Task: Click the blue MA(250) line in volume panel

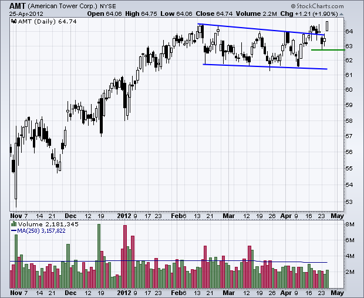Action: pos(168,262)
